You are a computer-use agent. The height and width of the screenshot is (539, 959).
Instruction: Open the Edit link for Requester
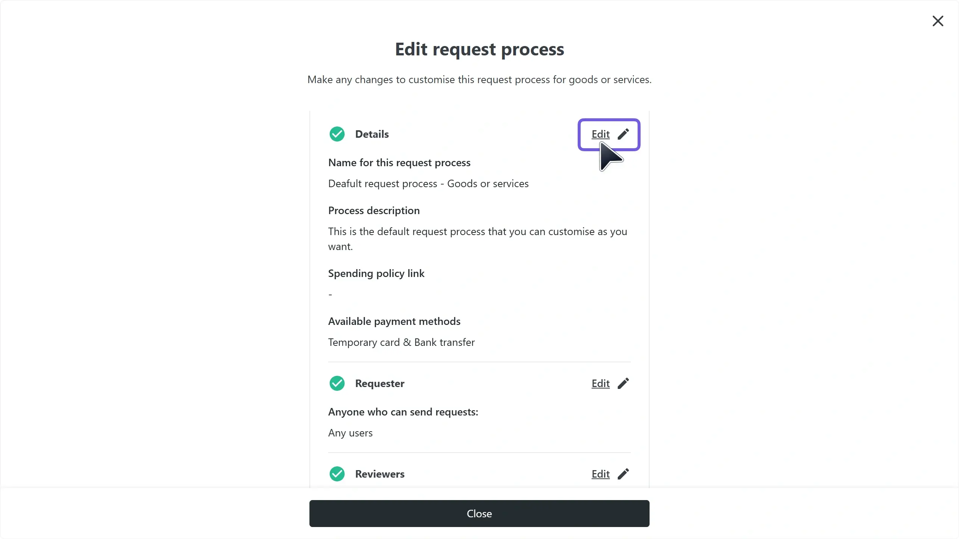coord(600,383)
